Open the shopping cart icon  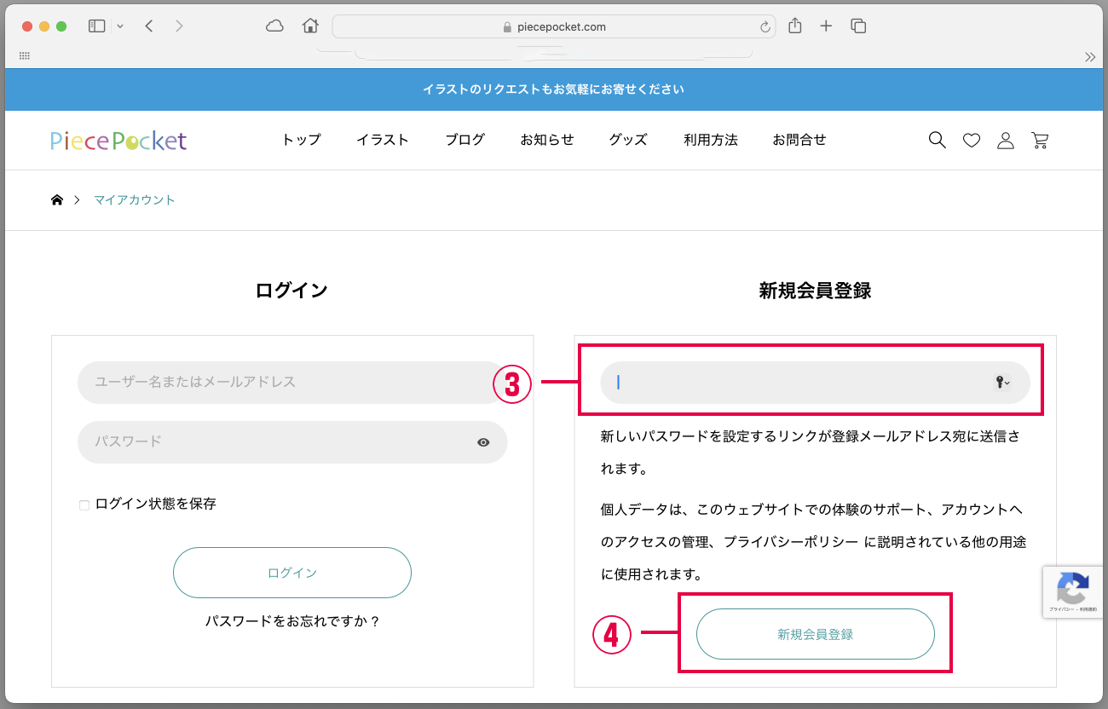pyautogui.click(x=1040, y=141)
